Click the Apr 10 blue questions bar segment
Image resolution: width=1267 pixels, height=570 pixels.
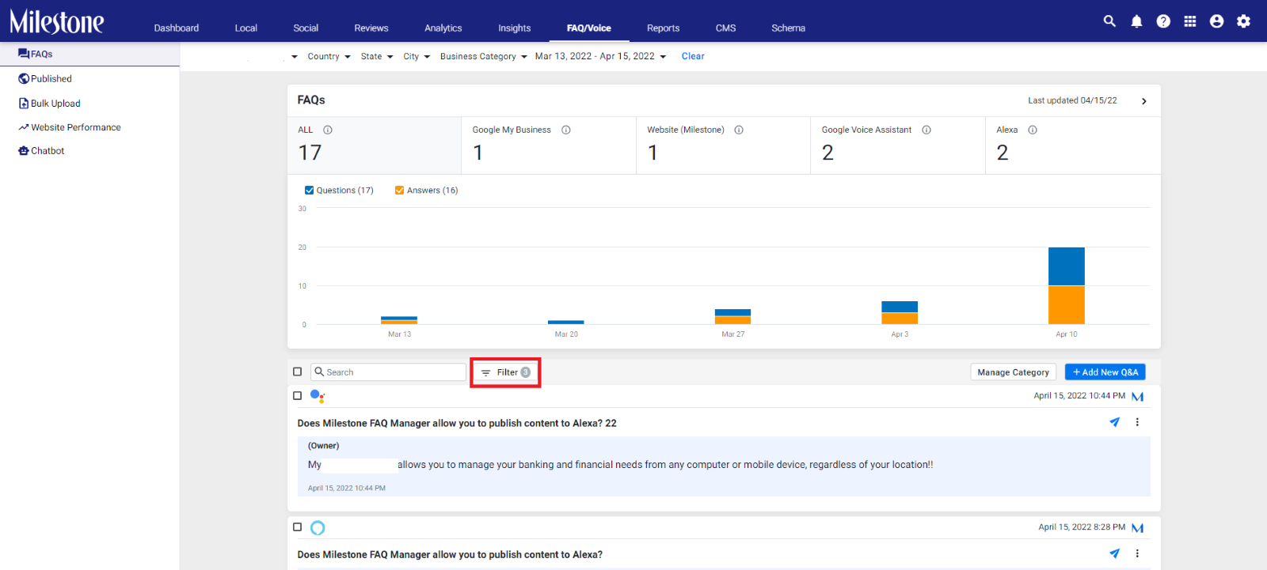point(1067,266)
